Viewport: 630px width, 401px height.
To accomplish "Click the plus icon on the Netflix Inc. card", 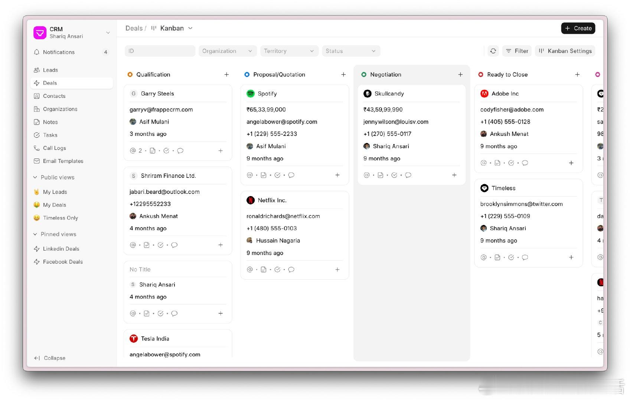I will click(337, 270).
